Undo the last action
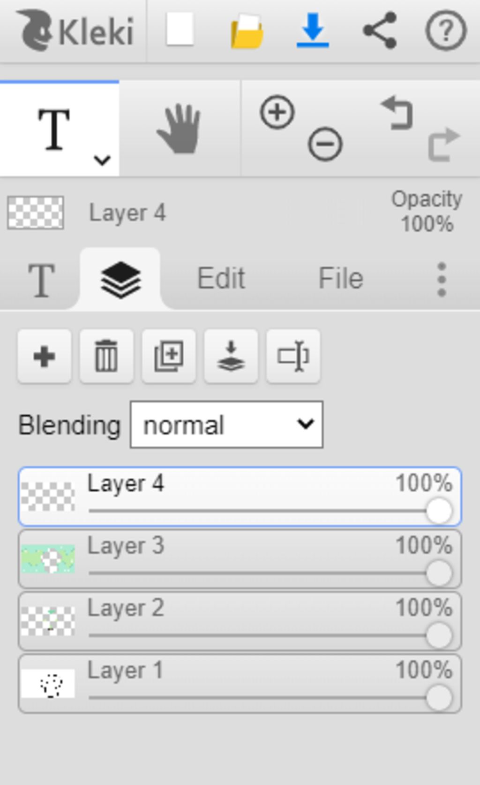 (397, 113)
